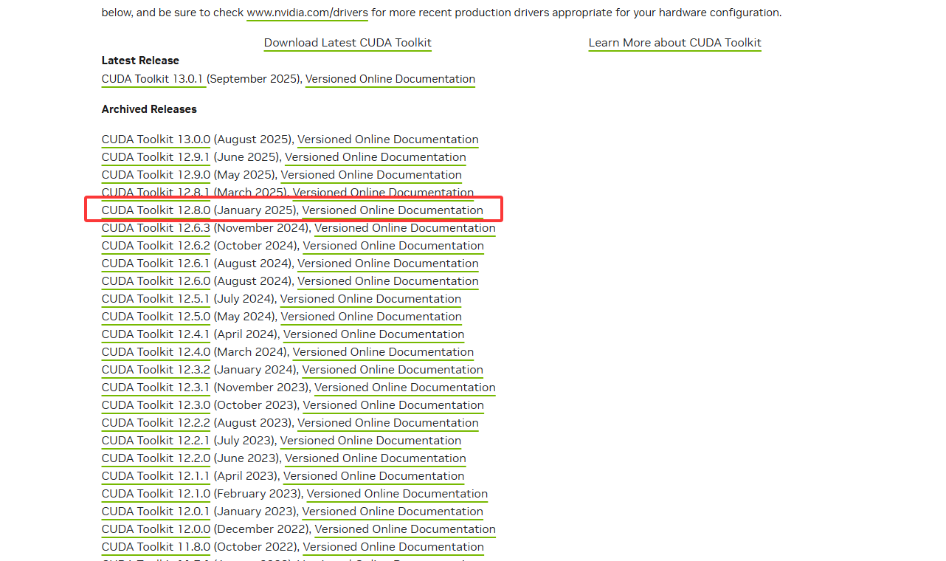This screenshot has height=561, width=946.
Task: Open the www.nvidia.com/drivers link
Action: point(307,13)
